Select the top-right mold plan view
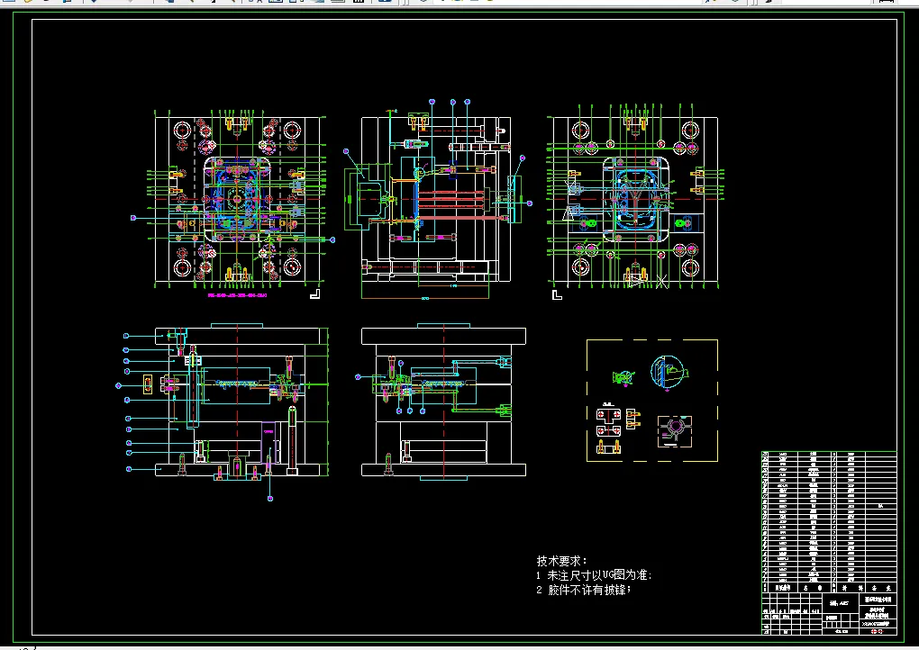919x650 pixels. click(635, 198)
